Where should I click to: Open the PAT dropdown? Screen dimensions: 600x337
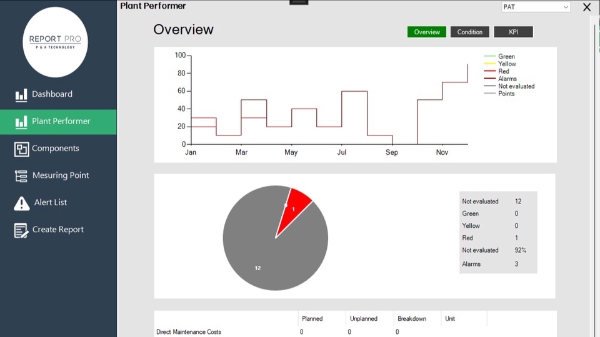[x=536, y=7]
